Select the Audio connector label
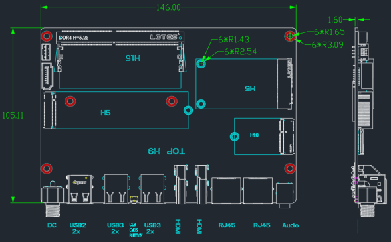Viewport: 391px width, 242px height. click(x=290, y=225)
